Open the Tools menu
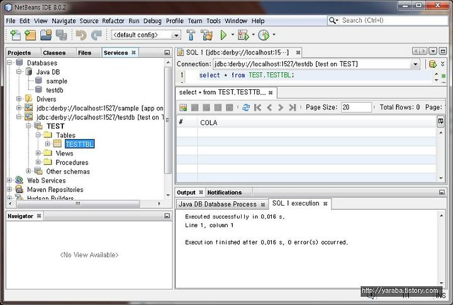Viewport: 453px width, 305px height. tap(213, 21)
